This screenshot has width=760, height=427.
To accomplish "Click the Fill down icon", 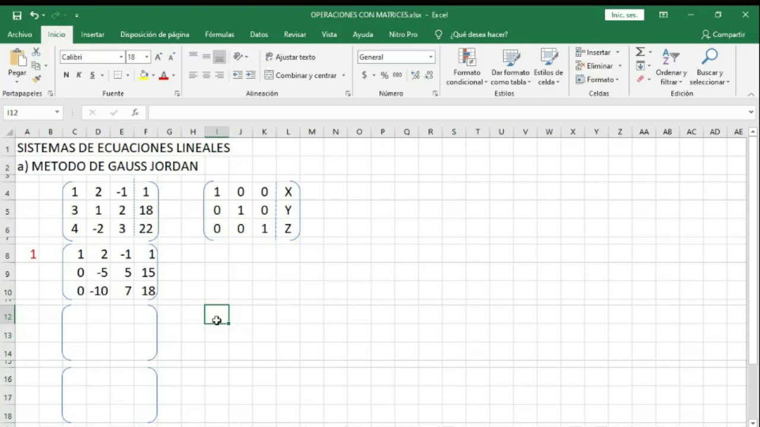I will 640,66.
